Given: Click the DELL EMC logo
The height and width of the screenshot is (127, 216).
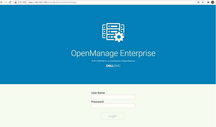Looking at the screenshot, I should pos(113,66).
